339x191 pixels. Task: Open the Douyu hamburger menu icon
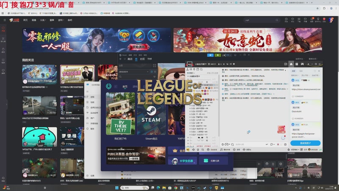[x=5, y=20]
